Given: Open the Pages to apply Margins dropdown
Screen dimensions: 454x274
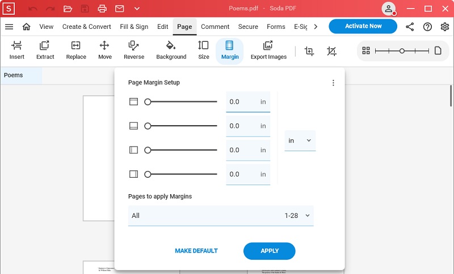Looking at the screenshot, I should [x=221, y=216].
